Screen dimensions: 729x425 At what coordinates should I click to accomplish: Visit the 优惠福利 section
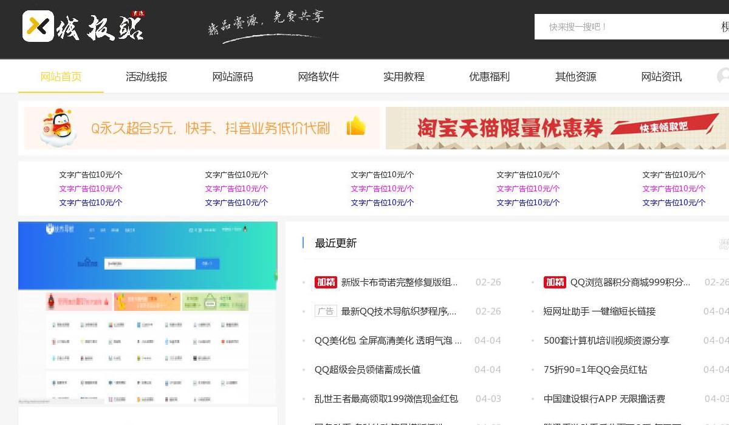pyautogui.click(x=490, y=76)
